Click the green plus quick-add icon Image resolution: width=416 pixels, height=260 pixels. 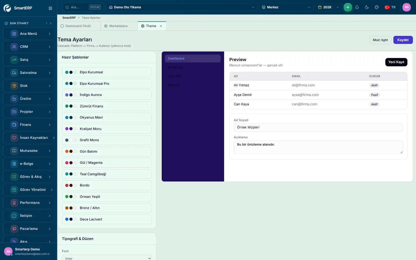[348, 7]
